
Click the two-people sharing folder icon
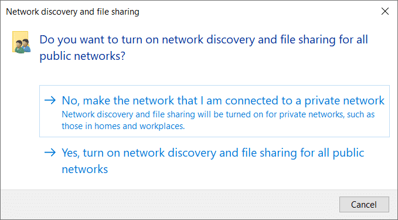tap(21, 42)
